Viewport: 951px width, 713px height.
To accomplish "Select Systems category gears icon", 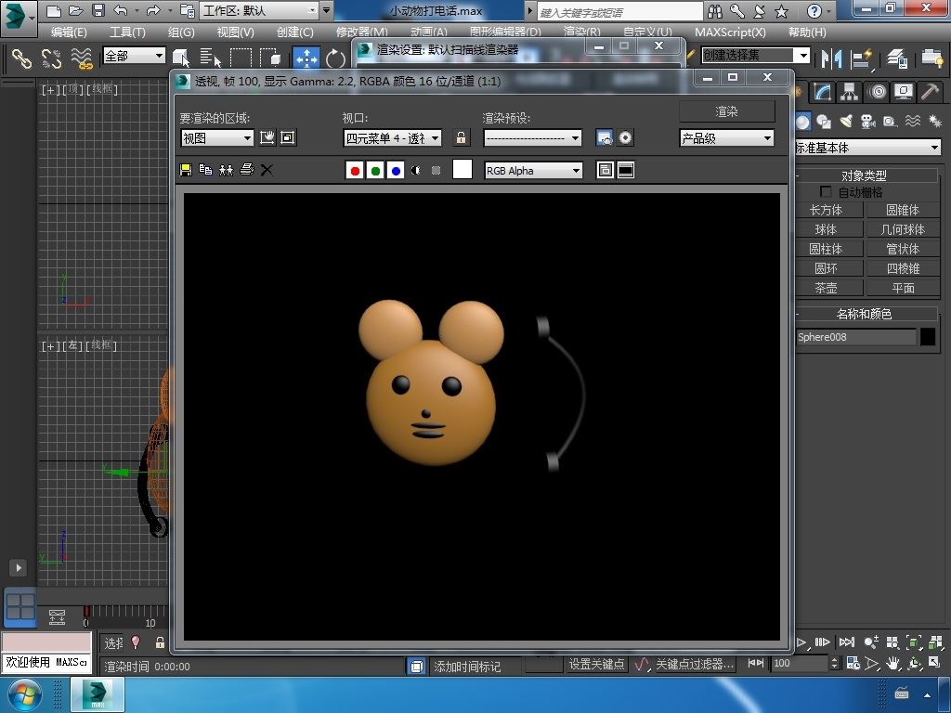I will [x=934, y=122].
